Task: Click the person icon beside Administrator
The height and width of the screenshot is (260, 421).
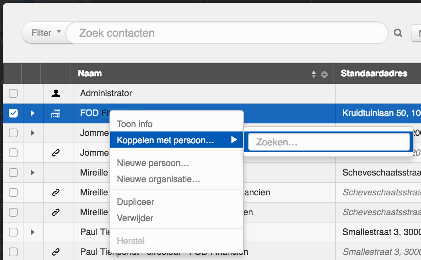Action: click(x=56, y=93)
